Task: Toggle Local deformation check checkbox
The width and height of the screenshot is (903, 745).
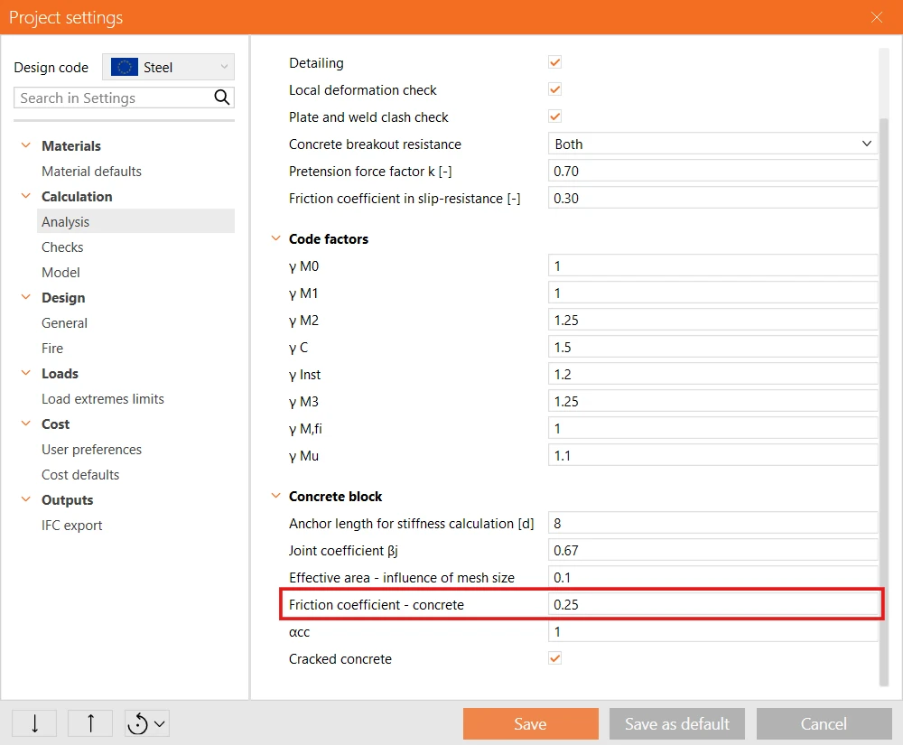Action: [x=554, y=89]
